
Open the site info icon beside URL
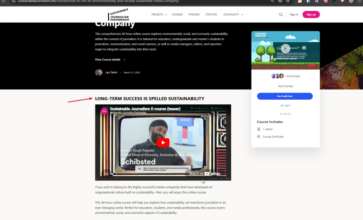pyautogui.click(x=13, y=1)
